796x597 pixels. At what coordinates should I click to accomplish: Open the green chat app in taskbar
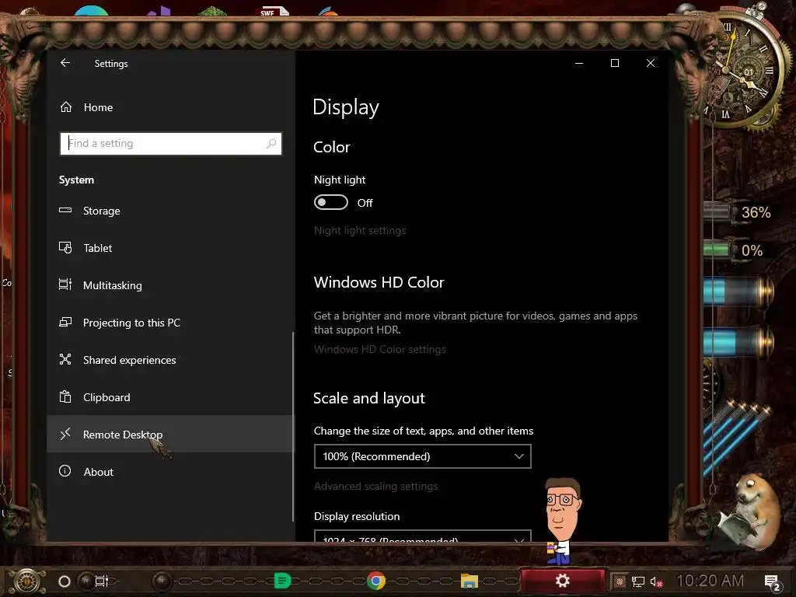point(282,580)
